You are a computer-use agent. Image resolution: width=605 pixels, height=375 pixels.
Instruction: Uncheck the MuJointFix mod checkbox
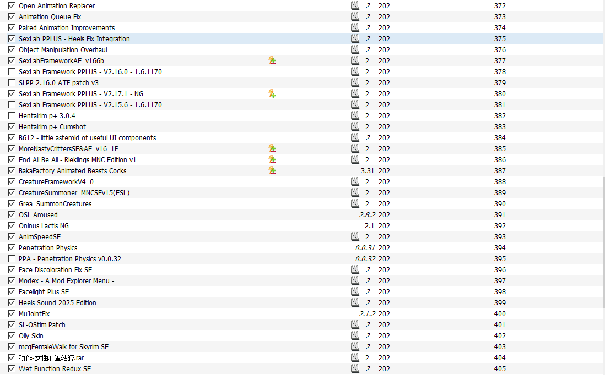tap(12, 314)
